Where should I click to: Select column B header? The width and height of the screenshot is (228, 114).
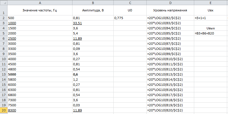click(x=93, y=3)
